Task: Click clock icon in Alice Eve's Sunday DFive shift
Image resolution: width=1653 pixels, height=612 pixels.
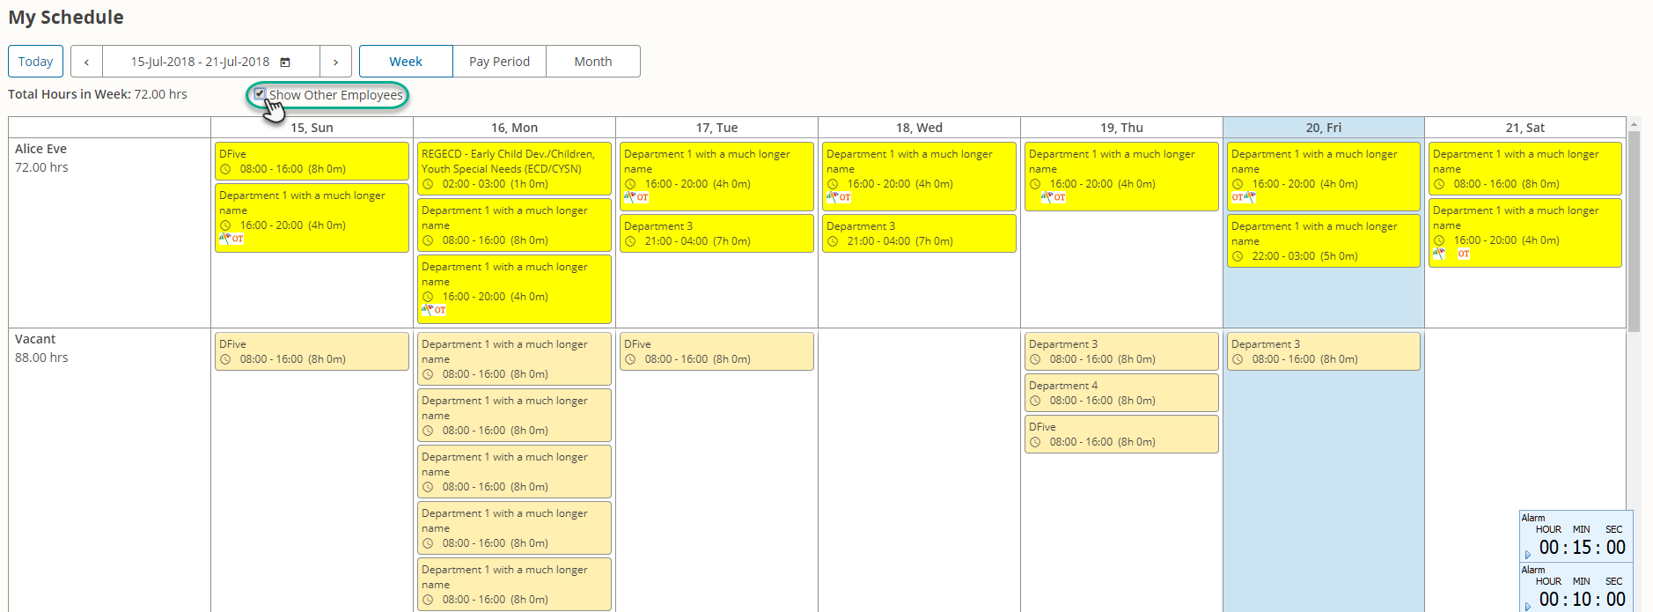Action: (x=225, y=169)
